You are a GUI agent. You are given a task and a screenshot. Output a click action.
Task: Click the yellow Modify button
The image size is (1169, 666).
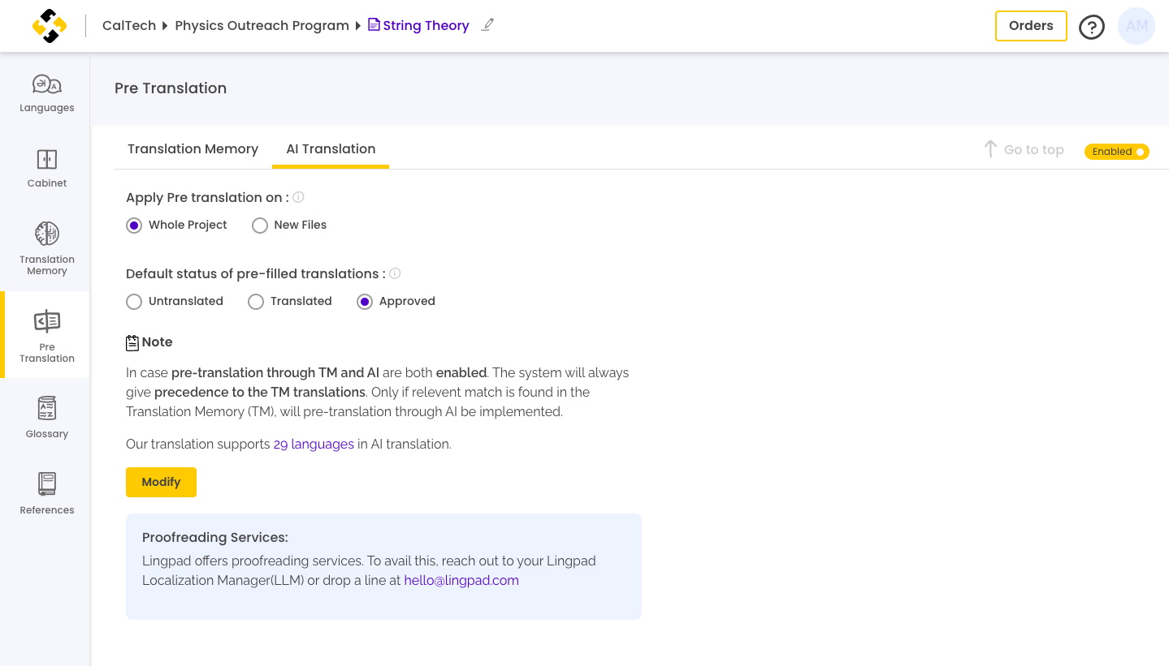tap(161, 482)
